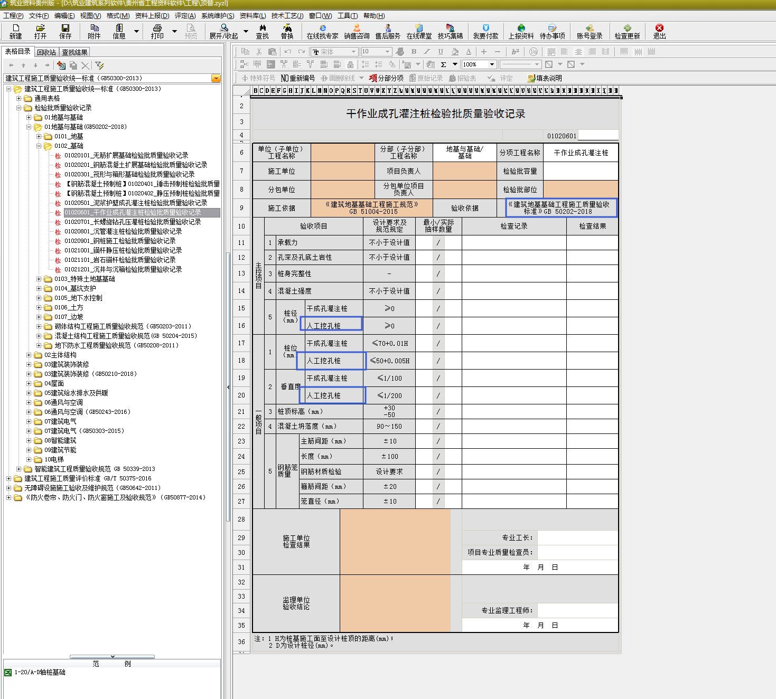
Task: Open a file with 打开 icon
Action: tap(40, 32)
